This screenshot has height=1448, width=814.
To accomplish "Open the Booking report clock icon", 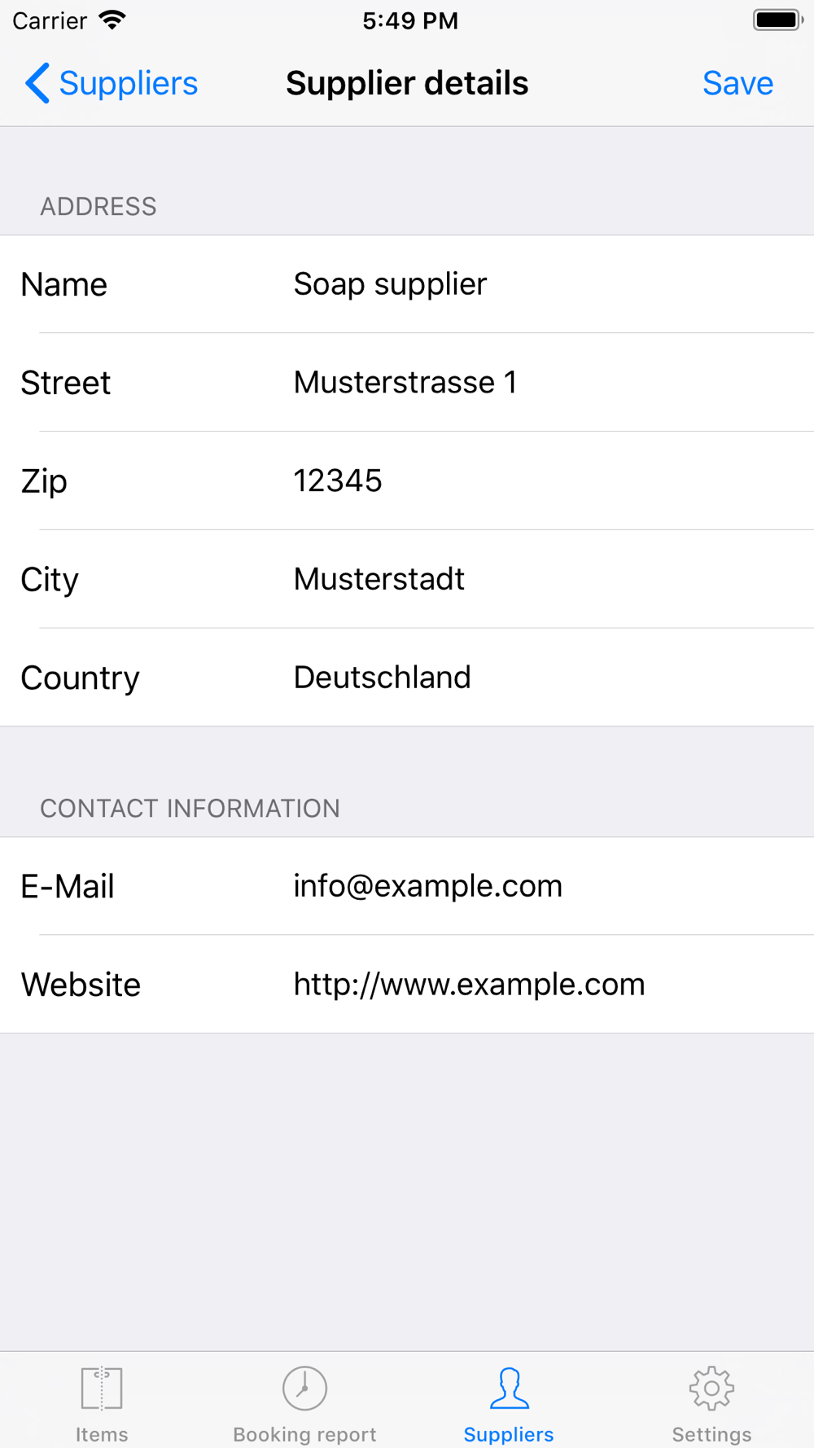I will point(304,1388).
